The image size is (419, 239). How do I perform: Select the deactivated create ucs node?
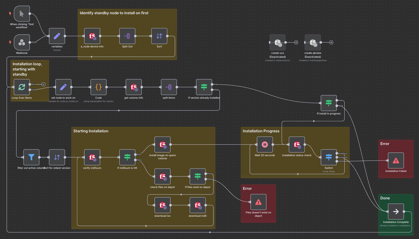point(278,42)
